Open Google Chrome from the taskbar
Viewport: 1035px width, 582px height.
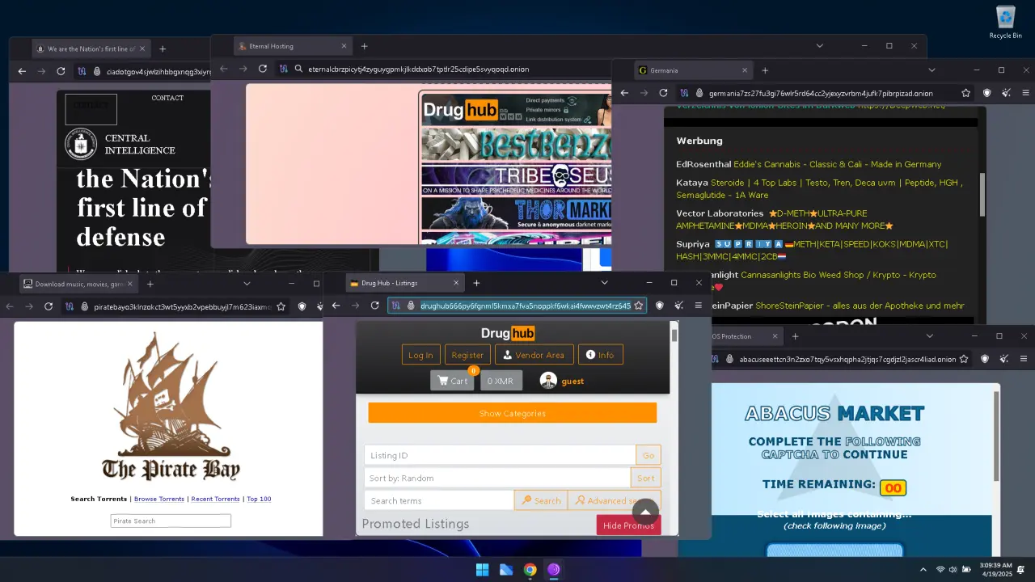[x=530, y=570]
